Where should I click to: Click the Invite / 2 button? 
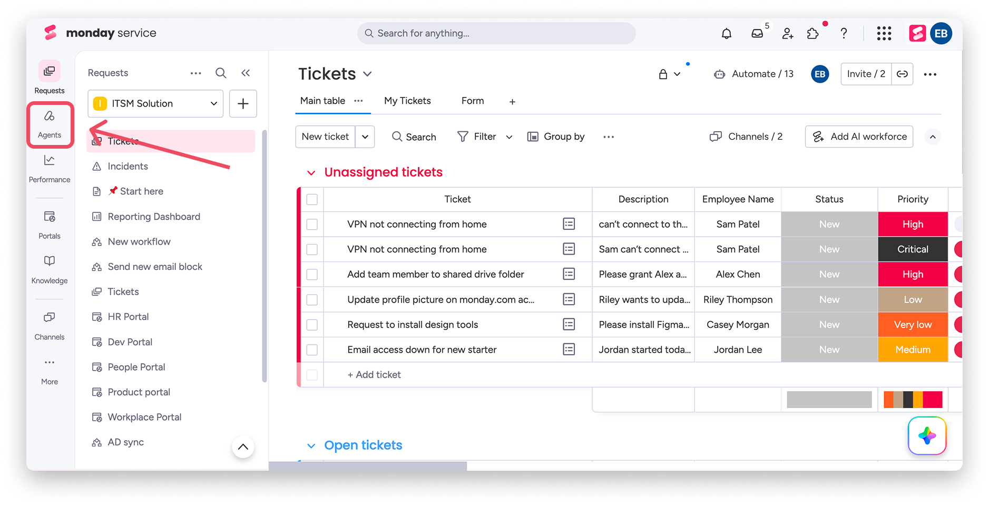pos(866,74)
